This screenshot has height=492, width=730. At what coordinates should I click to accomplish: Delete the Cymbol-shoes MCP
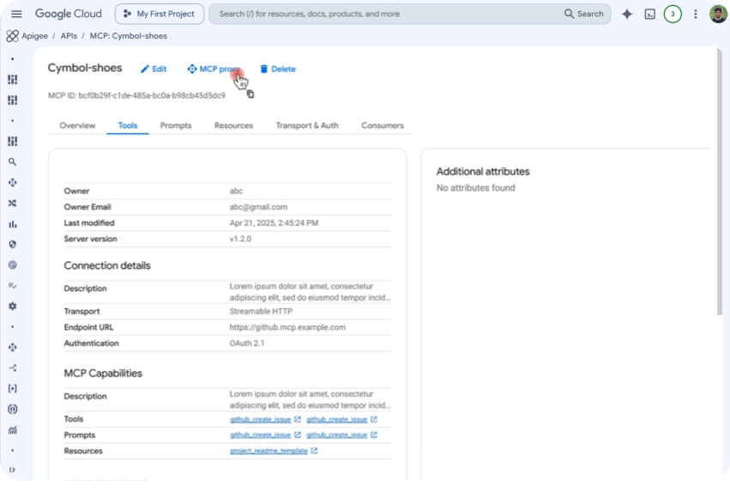tap(277, 69)
